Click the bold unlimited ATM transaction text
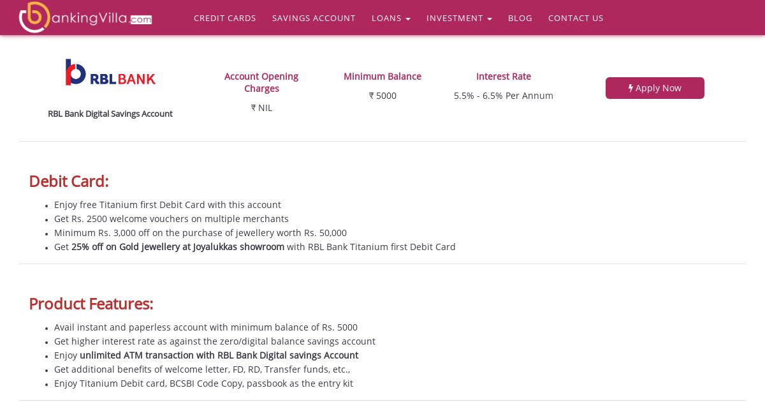 [x=219, y=355]
